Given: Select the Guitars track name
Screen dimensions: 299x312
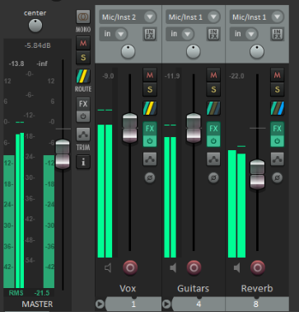Looking at the screenshot, I should [194, 288].
